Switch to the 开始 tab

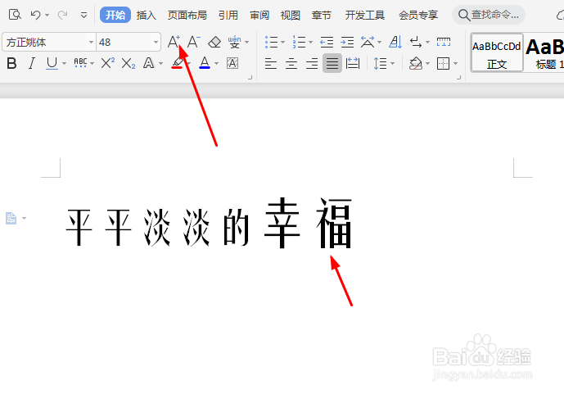pyautogui.click(x=115, y=15)
